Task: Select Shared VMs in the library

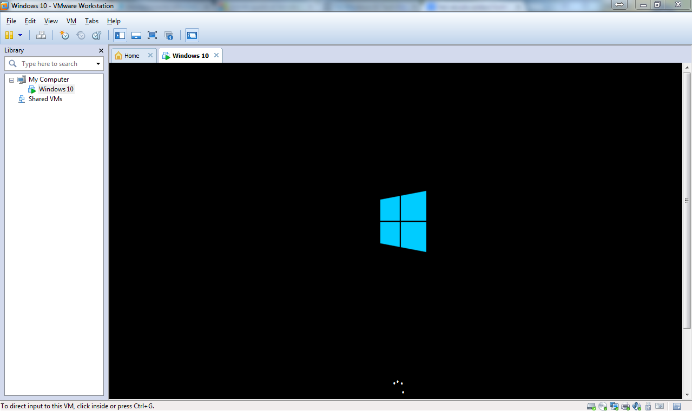Action: point(45,99)
